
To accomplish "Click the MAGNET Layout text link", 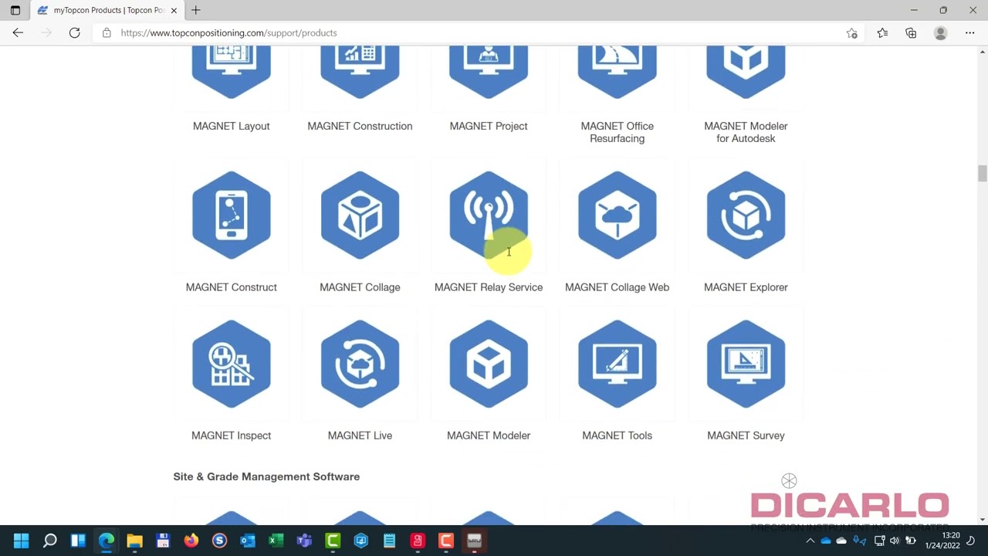I will point(232,126).
